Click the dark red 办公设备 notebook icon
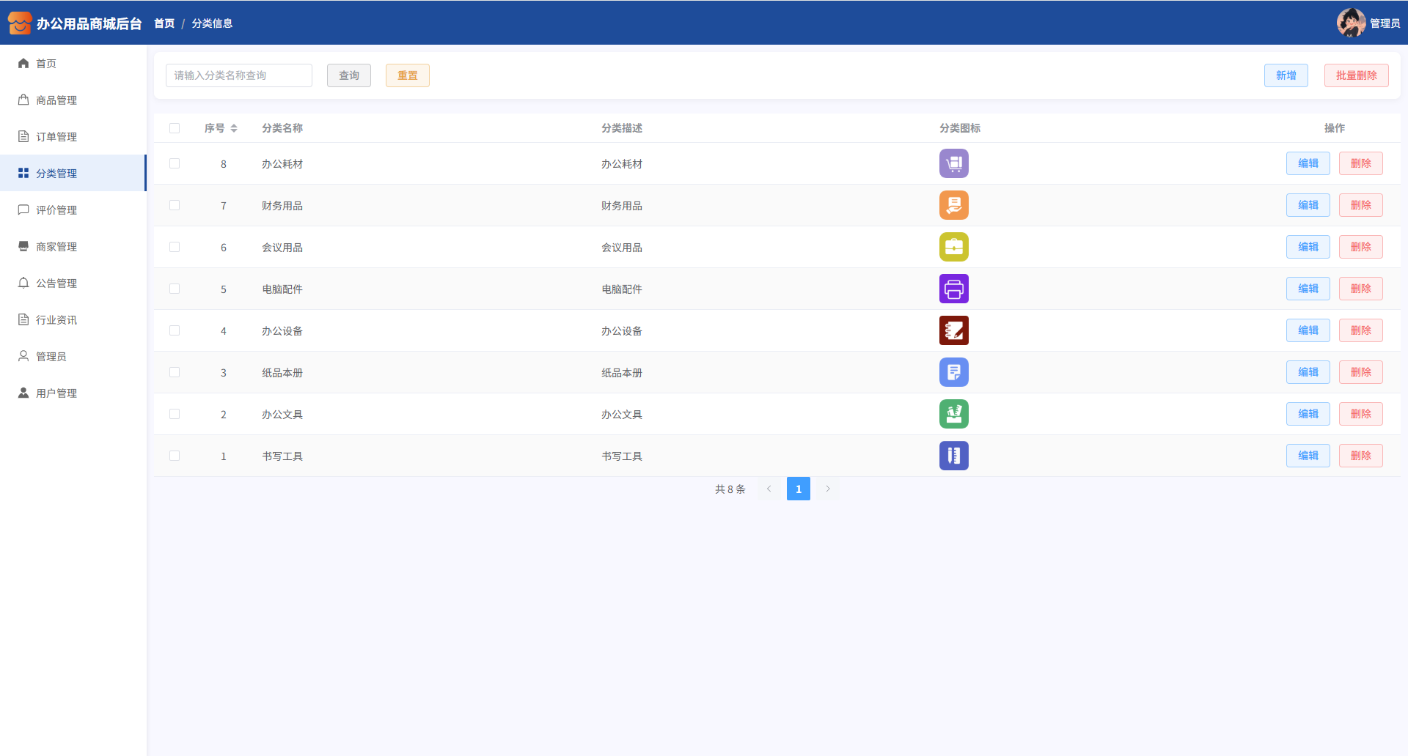The width and height of the screenshot is (1408, 756). coord(953,330)
